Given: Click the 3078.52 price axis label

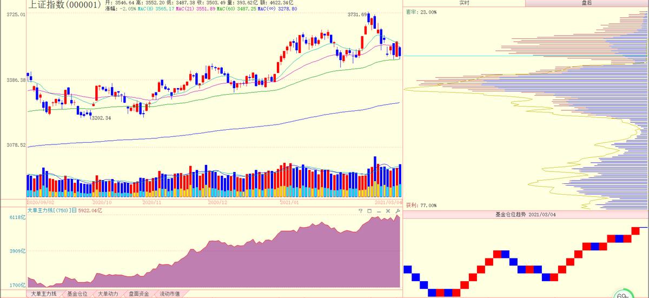Looking at the screenshot, I should point(16,145).
